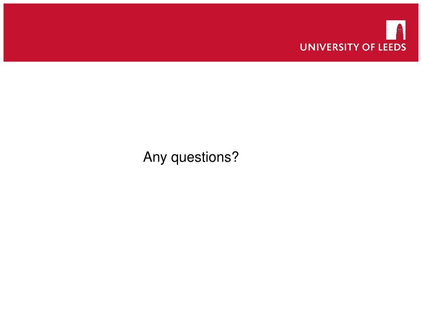The height and width of the screenshot is (317, 422).
Task: Click the white square background of the logo
Action: (x=391, y=30)
